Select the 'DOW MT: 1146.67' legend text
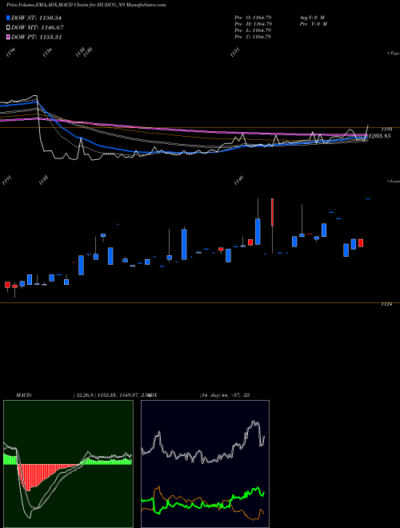The image size is (400, 528). [x=38, y=28]
